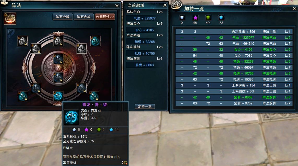298x166 pixels.
Task: Click the 阵石合成 button
Action: [84, 17]
